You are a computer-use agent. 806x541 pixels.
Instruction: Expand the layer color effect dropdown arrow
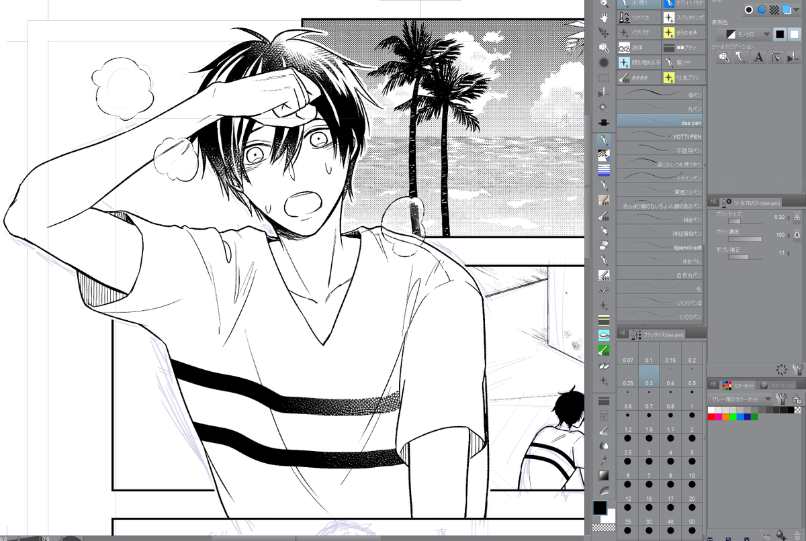pos(796,10)
